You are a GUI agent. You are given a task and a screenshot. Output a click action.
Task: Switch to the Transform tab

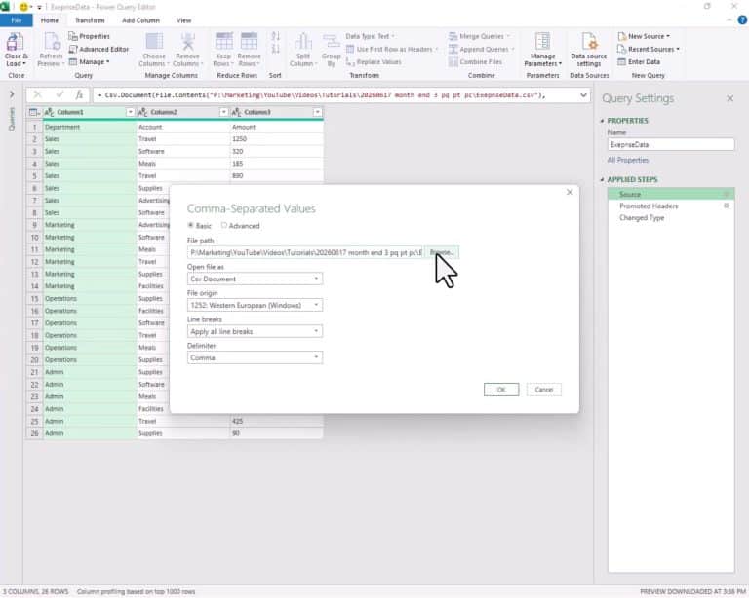[90, 20]
